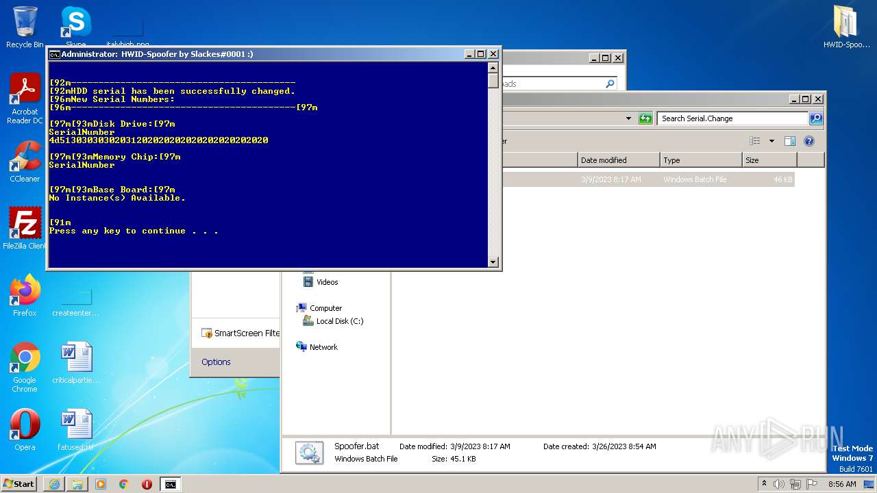
Task: Click the change your view icon
Action: click(x=755, y=141)
